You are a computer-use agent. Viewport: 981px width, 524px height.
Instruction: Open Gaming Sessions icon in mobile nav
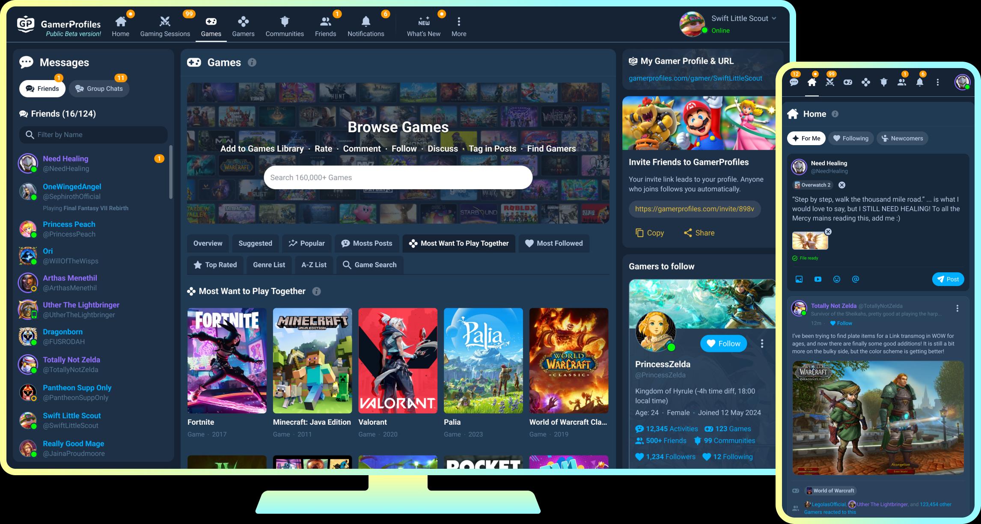coord(830,82)
